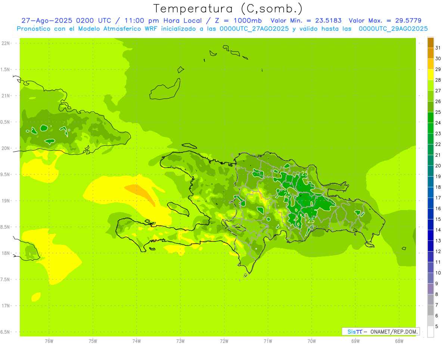
Task: Click the colorbar label "31"
Action: pyautogui.click(x=438, y=48)
